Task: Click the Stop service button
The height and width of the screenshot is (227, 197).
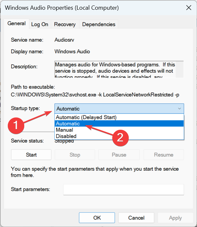Action: point(75,155)
